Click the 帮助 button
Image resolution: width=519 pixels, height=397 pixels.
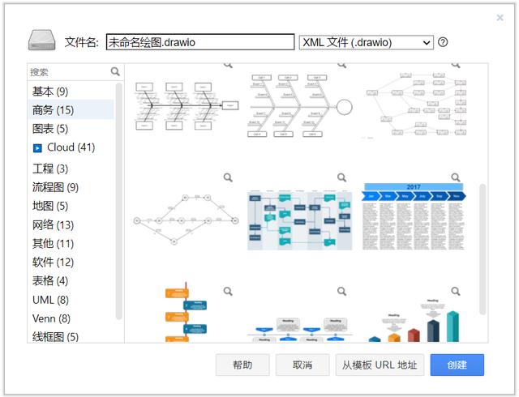tap(242, 365)
